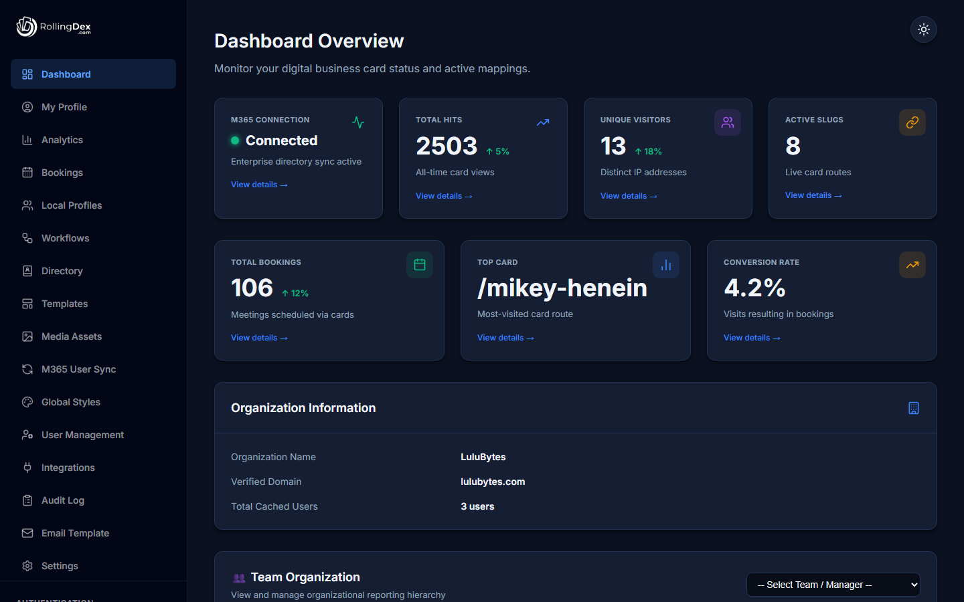Go to Bookings in the sidebar
Viewport: 964px width, 602px height.
pyautogui.click(x=93, y=173)
